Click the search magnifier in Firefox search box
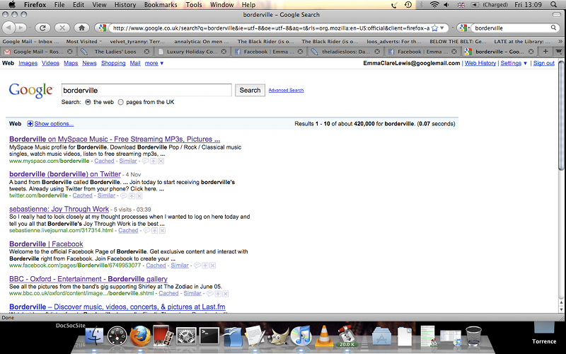Screen dimensions: 566x354 (x=553, y=28)
